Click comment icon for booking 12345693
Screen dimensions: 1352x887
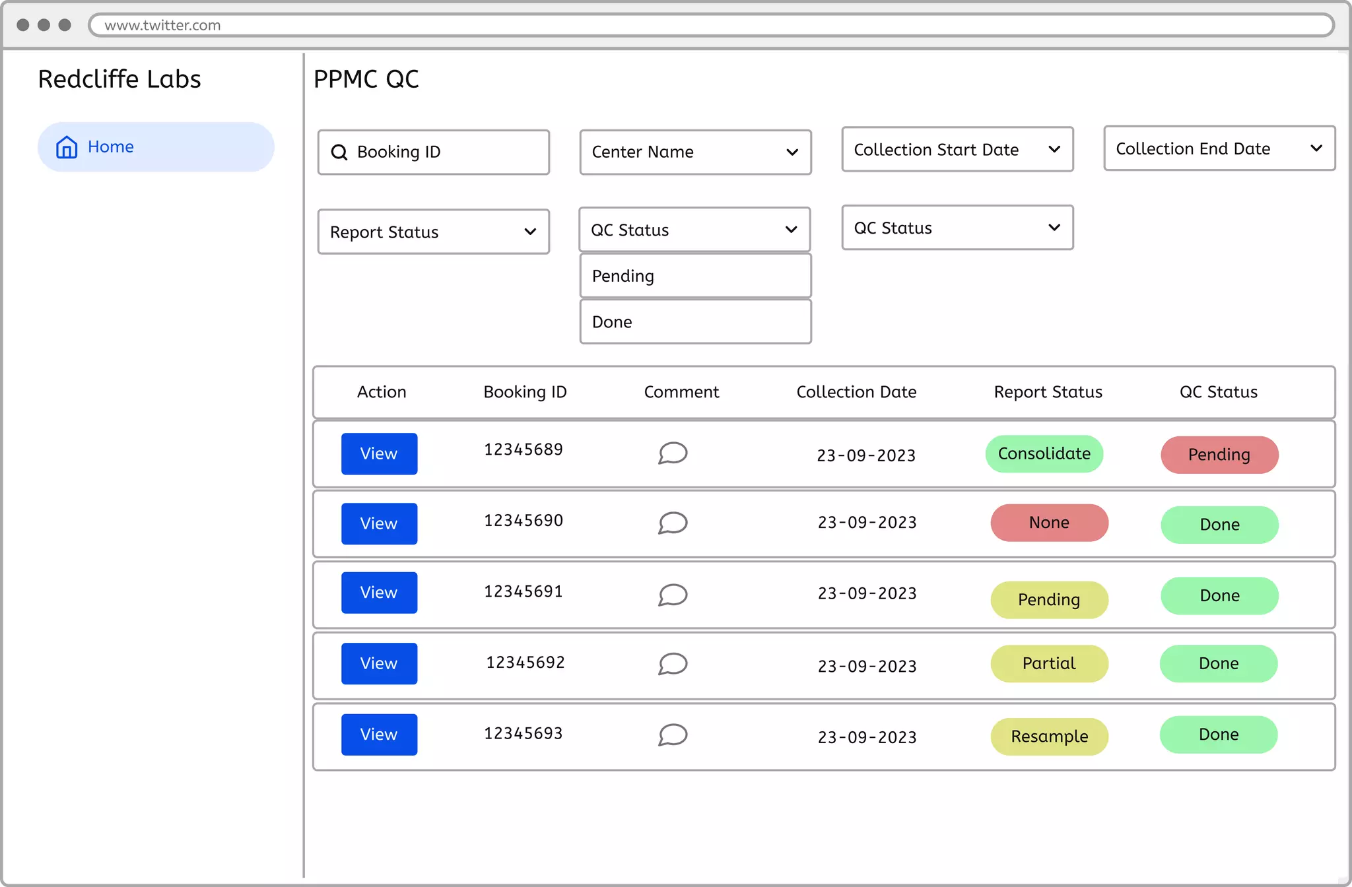click(x=673, y=735)
